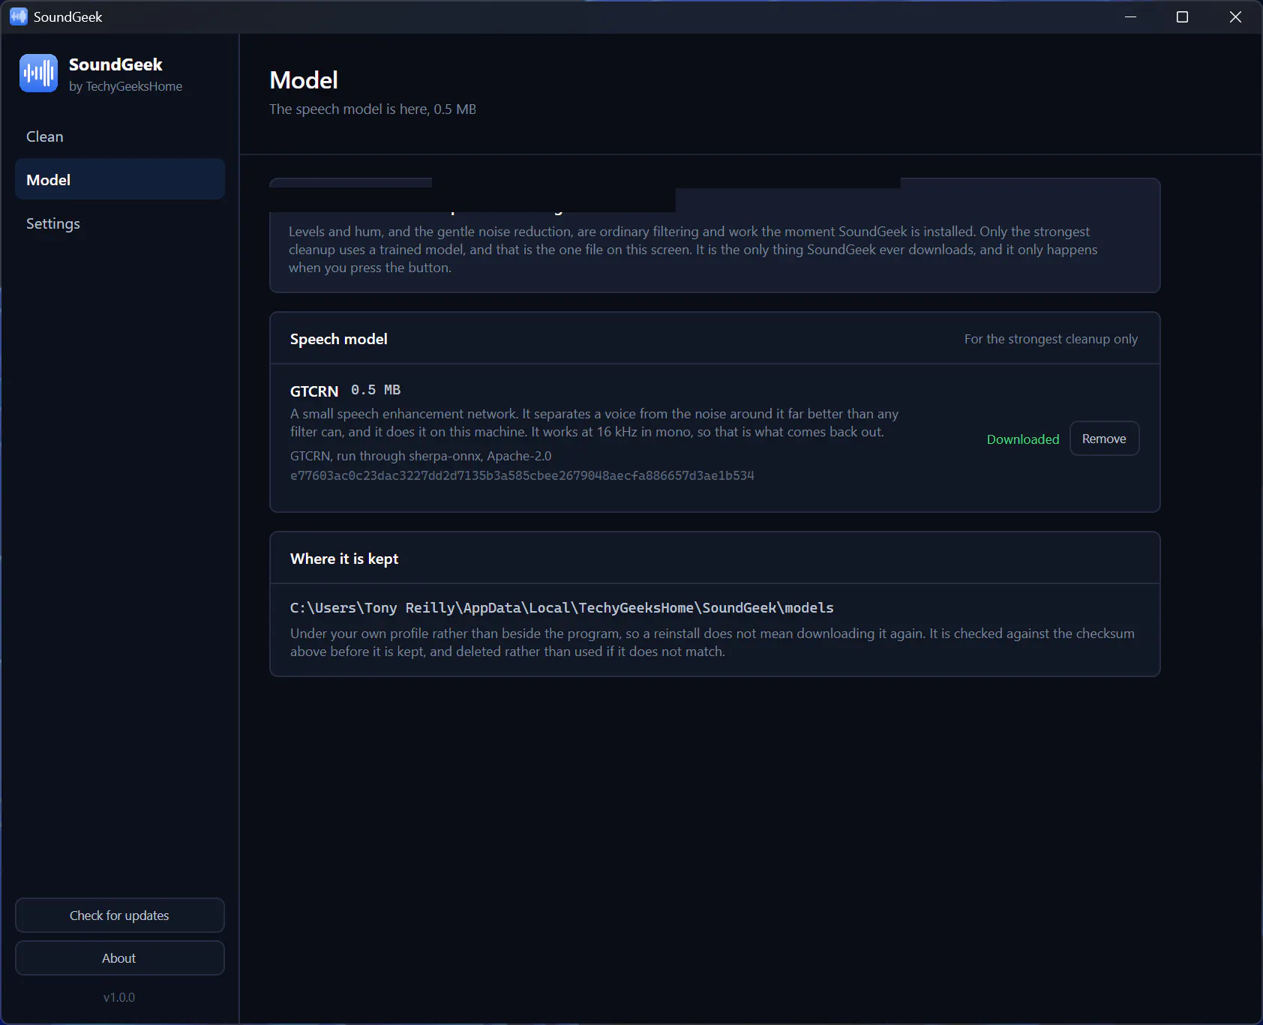This screenshot has height=1025, width=1263.
Task: Click the 'Where it is kept' heading
Action: (344, 559)
